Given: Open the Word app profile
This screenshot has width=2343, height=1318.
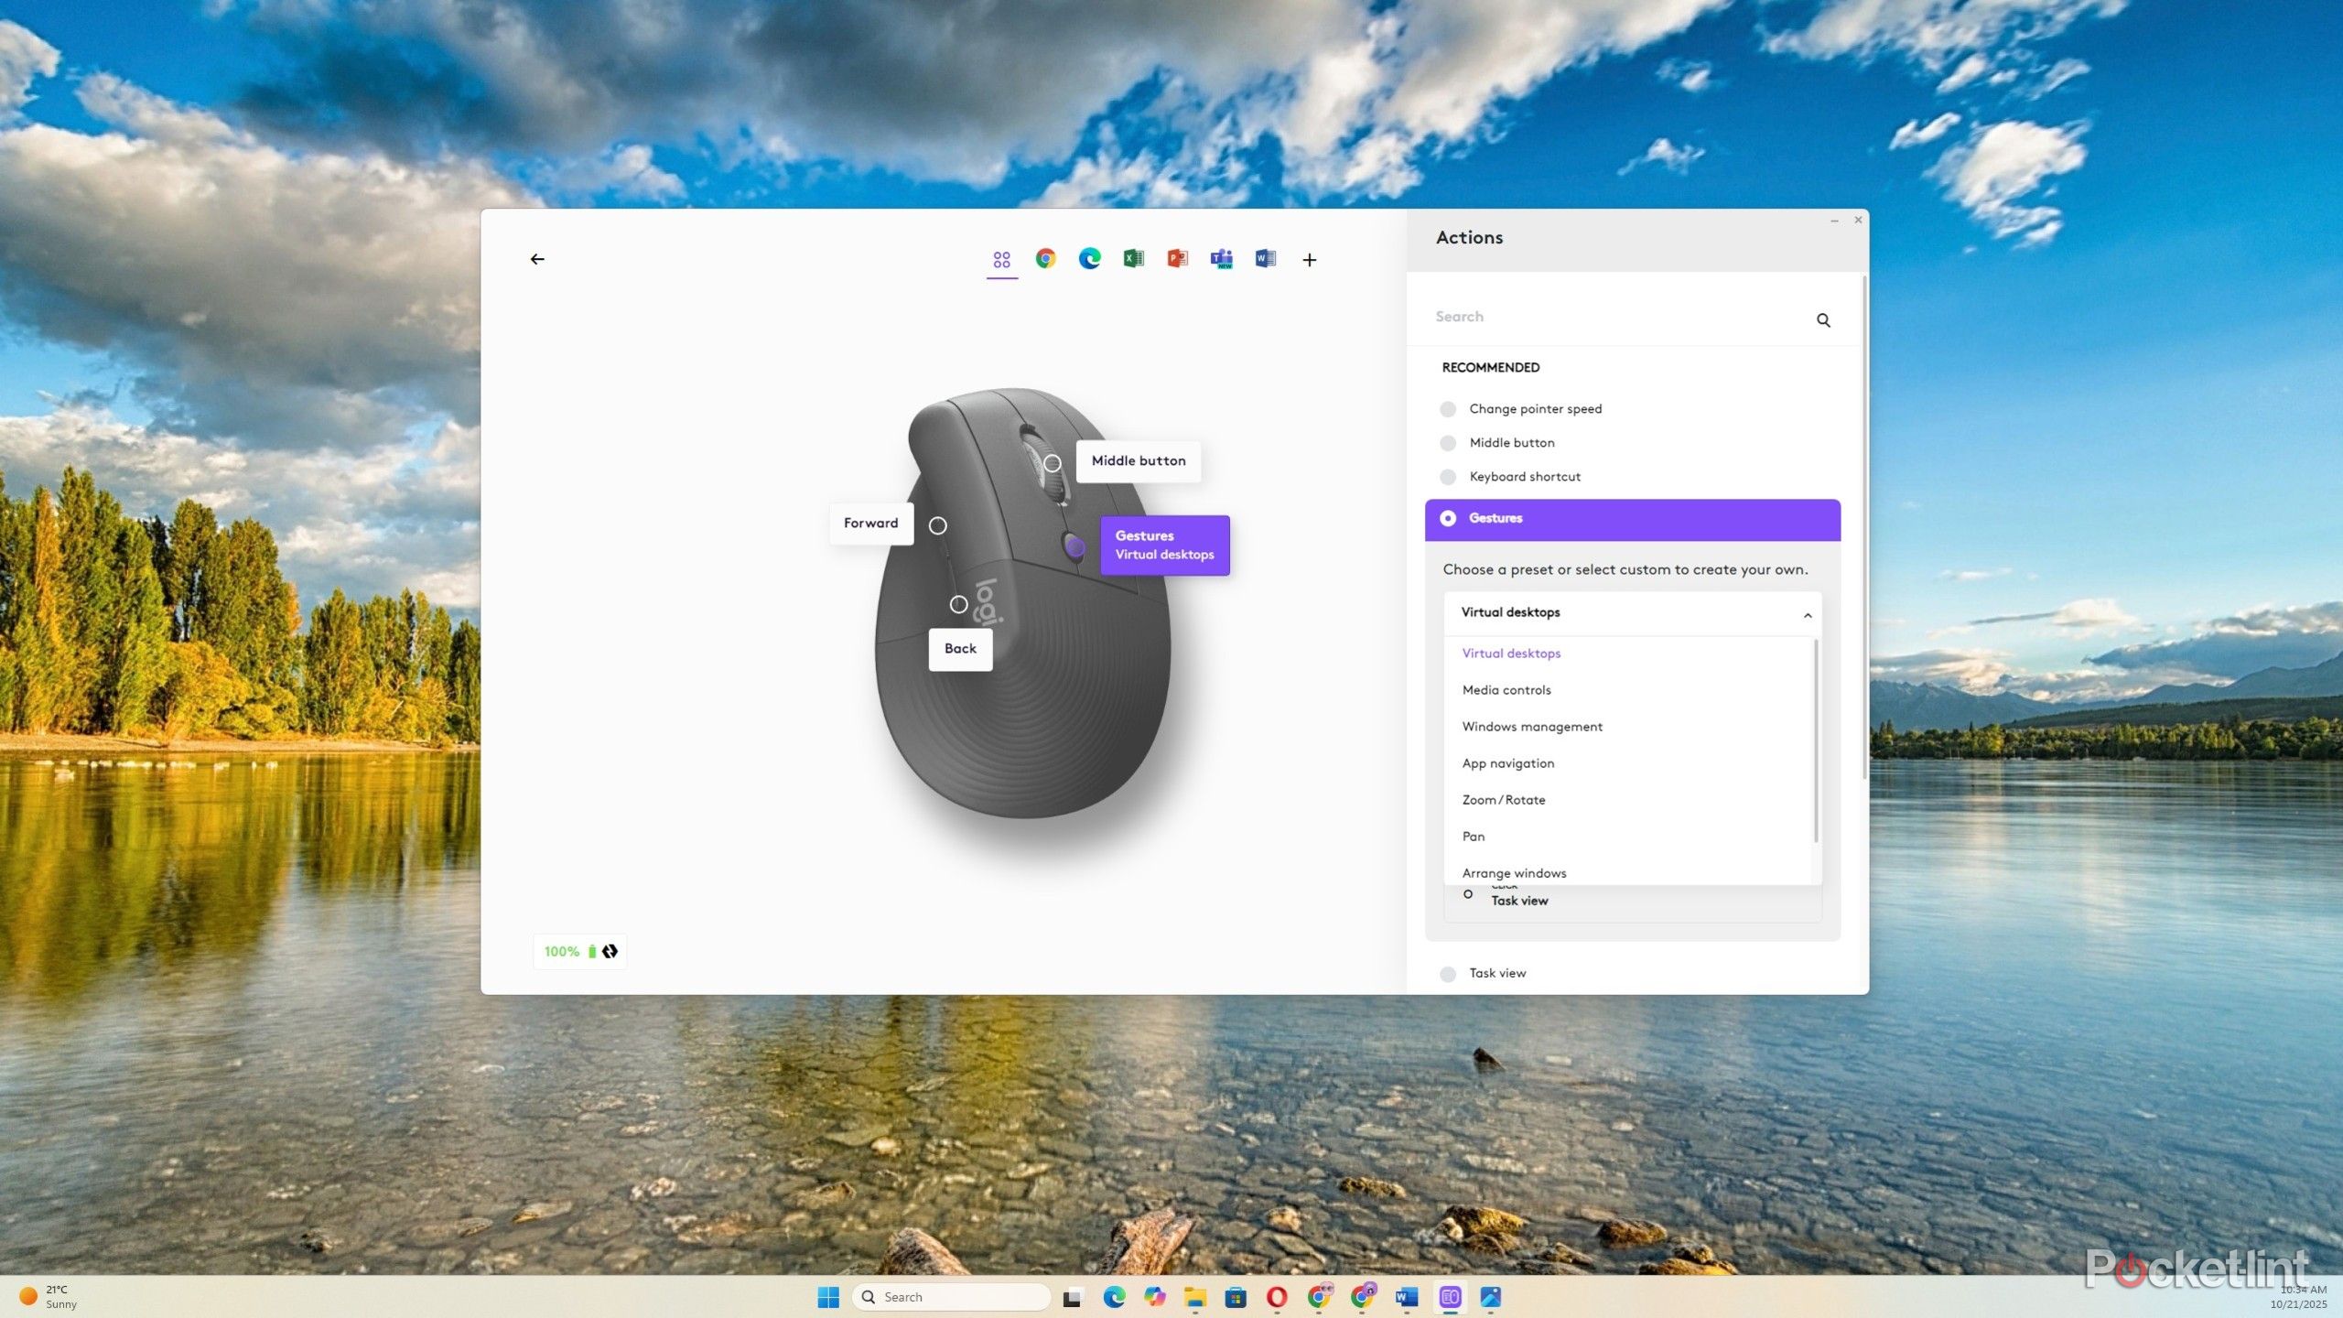Looking at the screenshot, I should pos(1265,259).
